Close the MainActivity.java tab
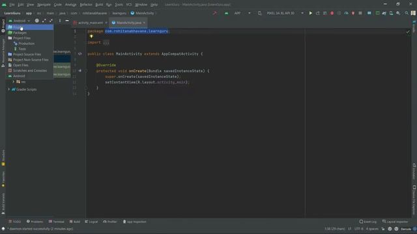This screenshot has width=417, height=234. (144, 23)
